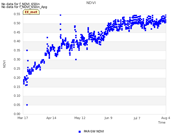Click the outlier data point at 0.05 NDVI
Screen dimensions: 183x137
[27, 105]
